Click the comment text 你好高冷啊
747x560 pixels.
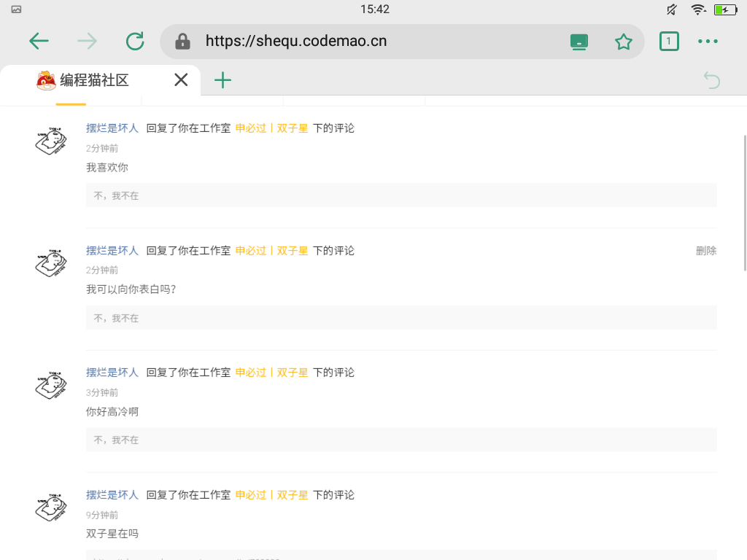(112, 412)
